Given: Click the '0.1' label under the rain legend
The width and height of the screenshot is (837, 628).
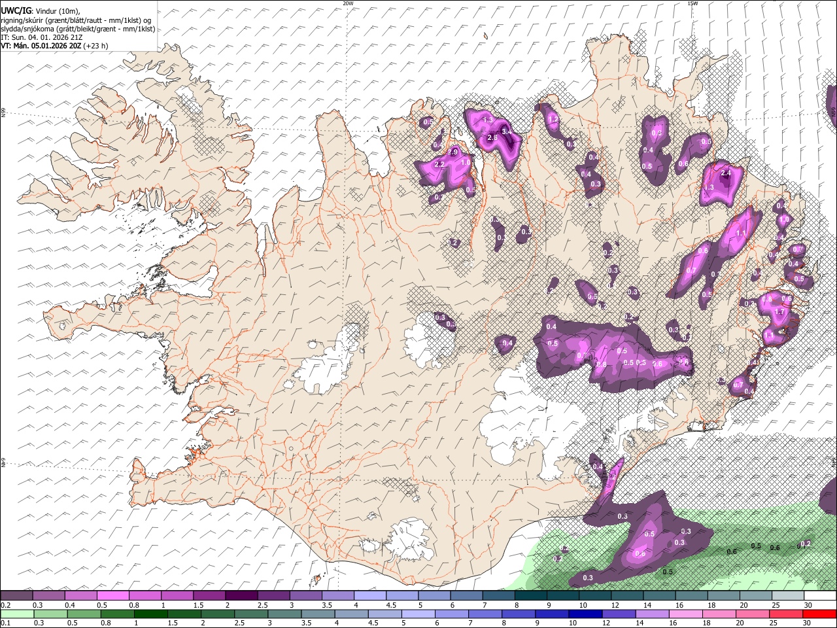Looking at the screenshot, I should click(x=5, y=623).
